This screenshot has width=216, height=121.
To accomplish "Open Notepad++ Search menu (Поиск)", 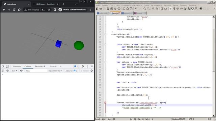I will point(112,5).
